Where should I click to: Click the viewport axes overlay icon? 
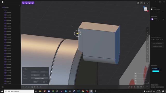141,3
